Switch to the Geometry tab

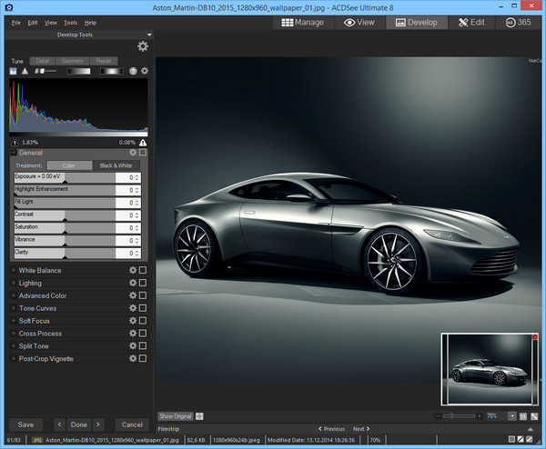[71, 61]
